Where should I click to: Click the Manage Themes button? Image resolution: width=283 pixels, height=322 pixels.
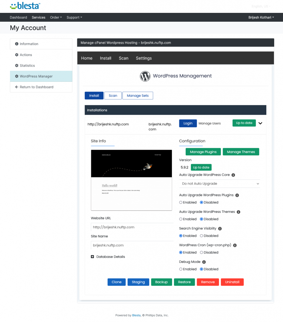(x=241, y=152)
